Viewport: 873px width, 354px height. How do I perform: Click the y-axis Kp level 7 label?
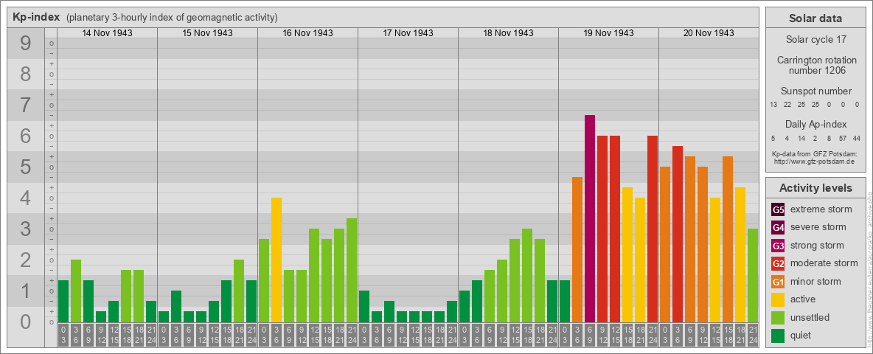click(x=26, y=105)
